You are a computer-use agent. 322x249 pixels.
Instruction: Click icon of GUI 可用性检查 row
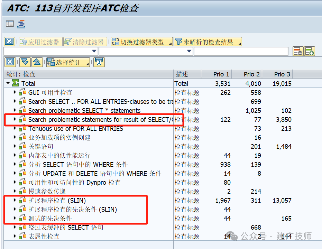22,92
